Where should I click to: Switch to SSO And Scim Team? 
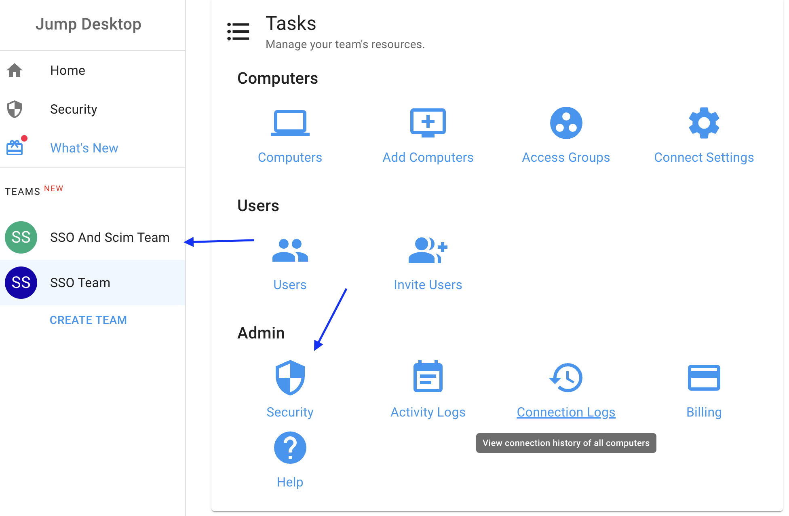click(x=93, y=237)
